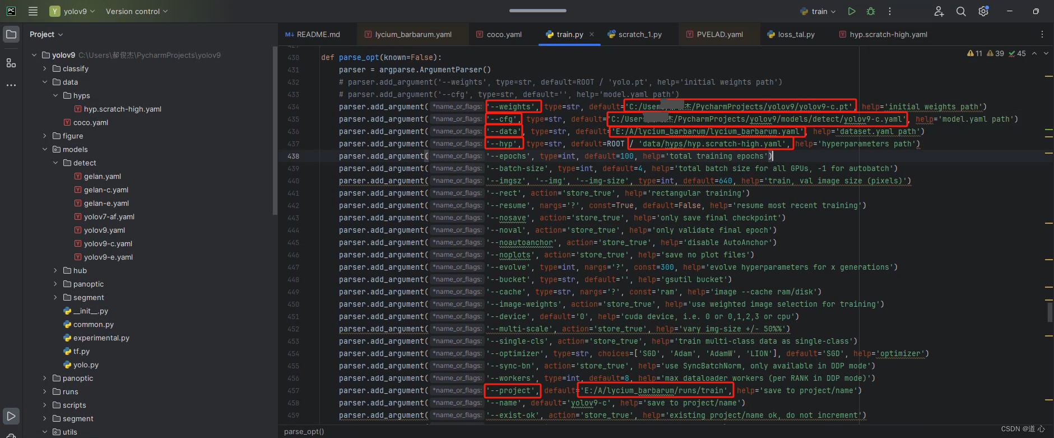Debug the train configuration
The height and width of the screenshot is (438, 1054).
(x=871, y=11)
